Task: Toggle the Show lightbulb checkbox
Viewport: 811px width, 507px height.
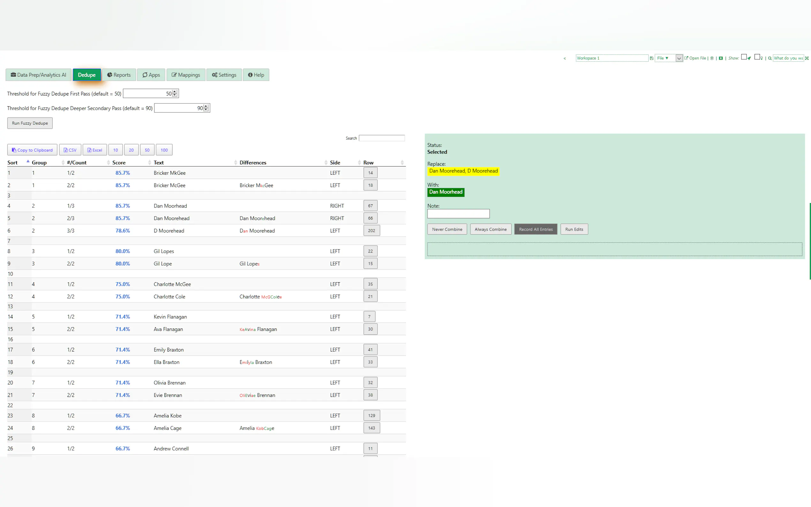Action: (x=757, y=57)
